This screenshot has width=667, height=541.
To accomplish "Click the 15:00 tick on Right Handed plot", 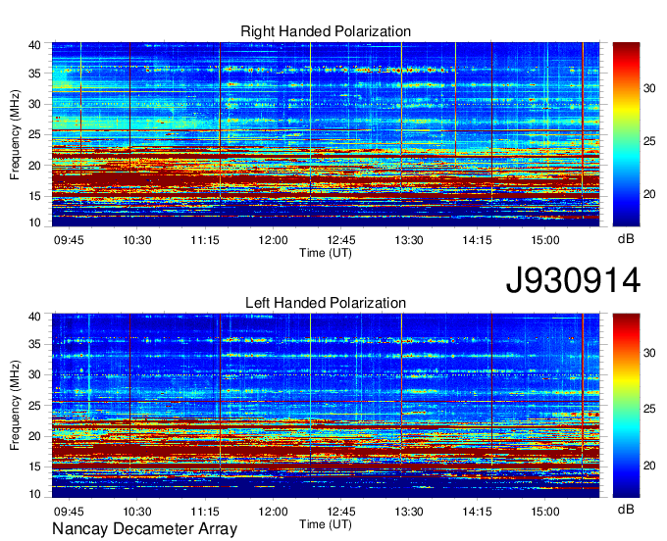I will coord(545,240).
